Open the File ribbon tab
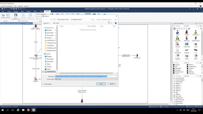The width and height of the screenshot is (203, 114). pos(3,11)
